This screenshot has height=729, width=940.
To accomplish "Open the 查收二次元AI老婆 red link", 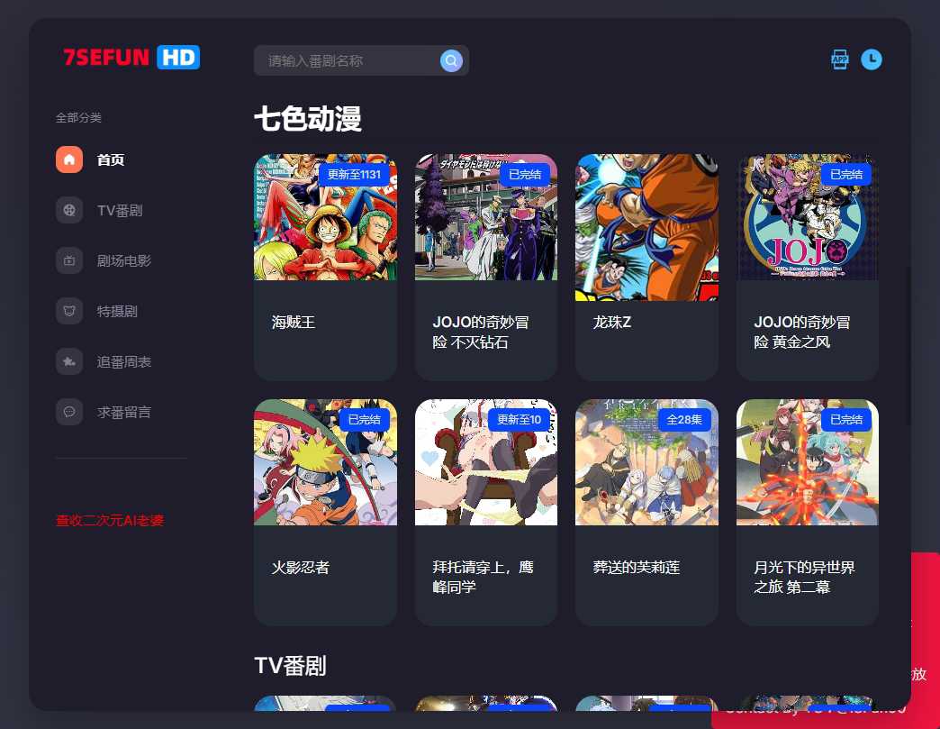I will point(111,520).
